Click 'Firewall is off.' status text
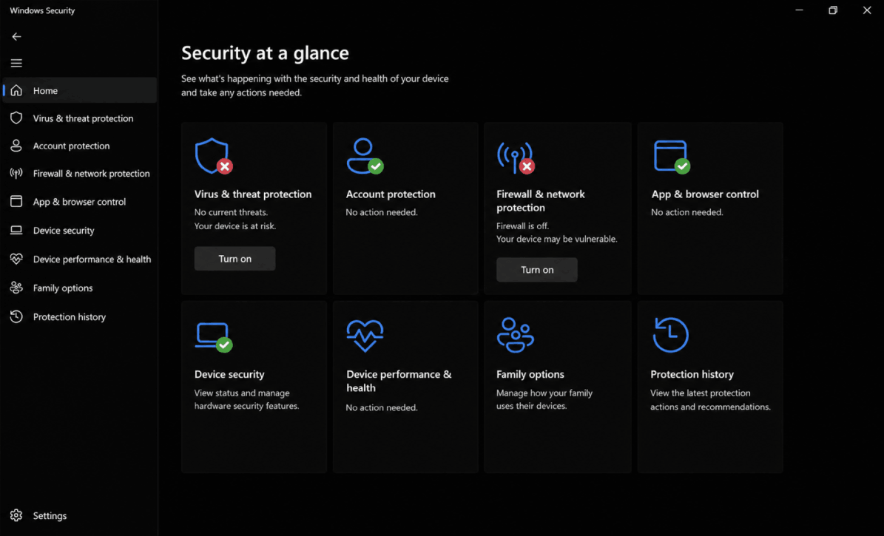The image size is (884, 536). (x=522, y=225)
